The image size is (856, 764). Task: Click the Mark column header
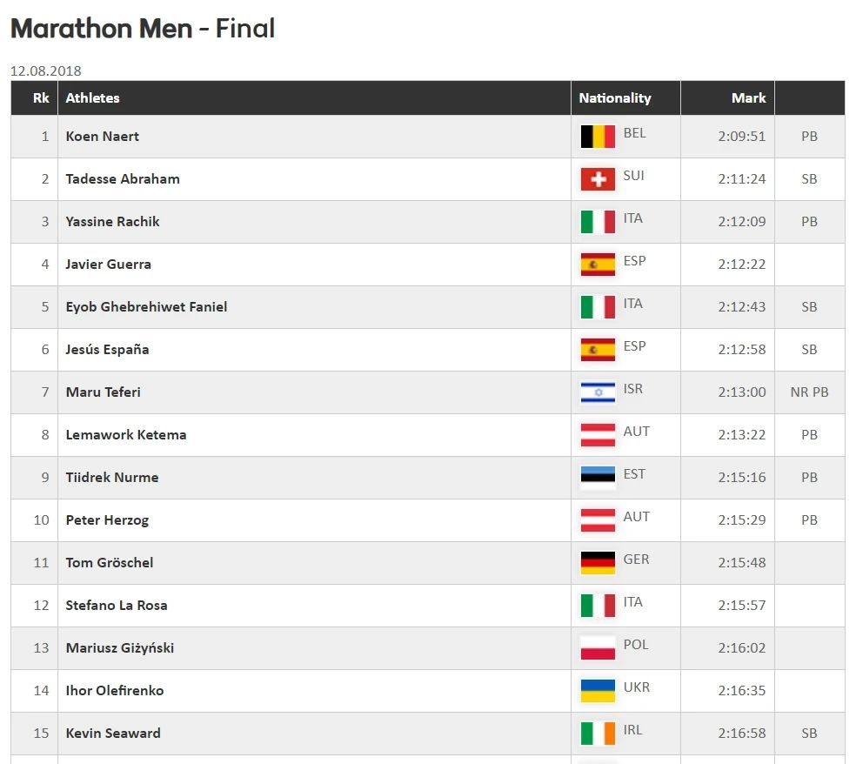[748, 98]
